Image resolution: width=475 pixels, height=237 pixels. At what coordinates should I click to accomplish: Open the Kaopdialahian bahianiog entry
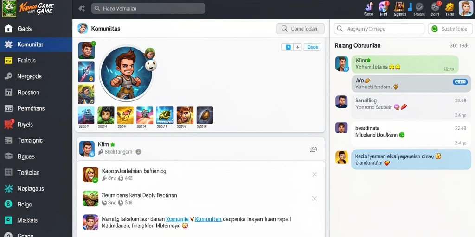click(200, 175)
